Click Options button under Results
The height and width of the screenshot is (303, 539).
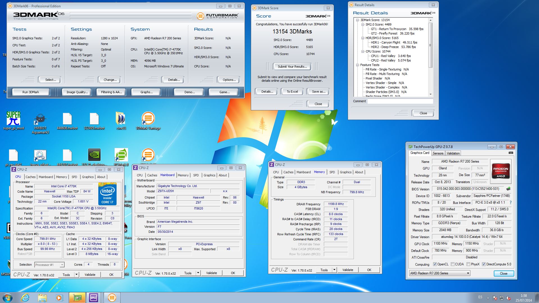pos(229,80)
